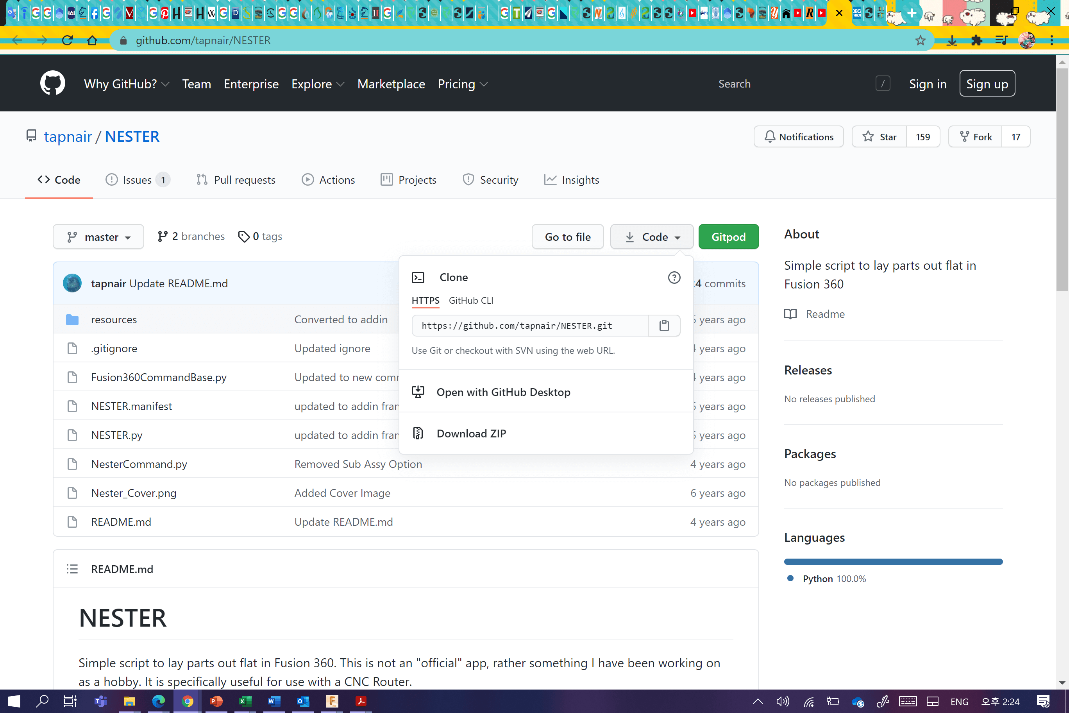The width and height of the screenshot is (1069, 713).
Task: Expand the Why GitHub? menu
Action: [x=126, y=84]
